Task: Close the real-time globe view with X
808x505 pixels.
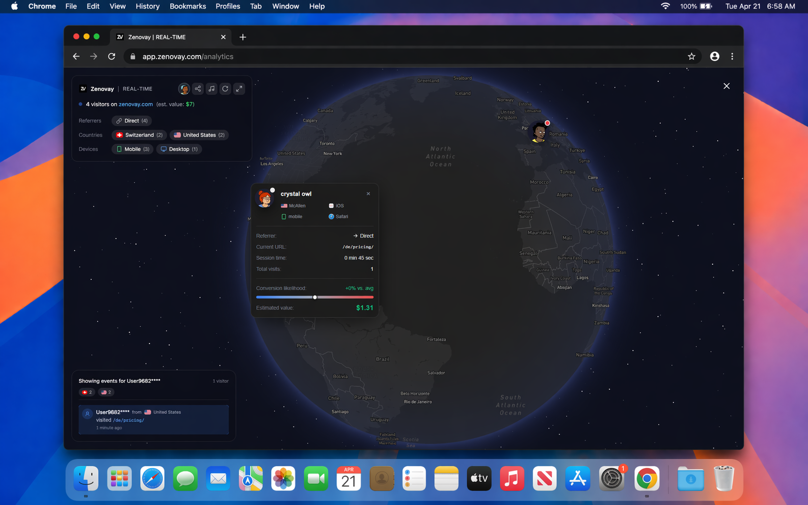Action: pos(726,86)
